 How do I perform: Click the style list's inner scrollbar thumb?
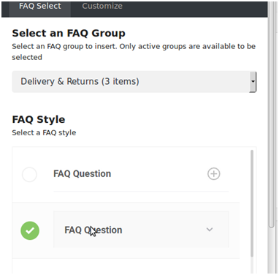tap(252, 203)
